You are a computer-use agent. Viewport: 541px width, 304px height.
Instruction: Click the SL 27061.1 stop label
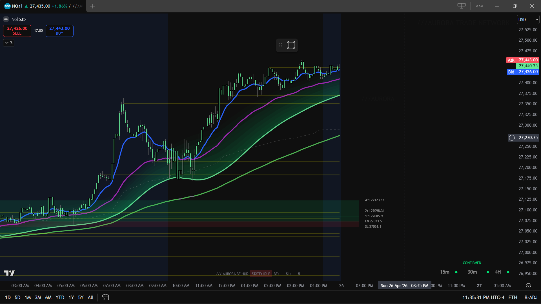373,227
